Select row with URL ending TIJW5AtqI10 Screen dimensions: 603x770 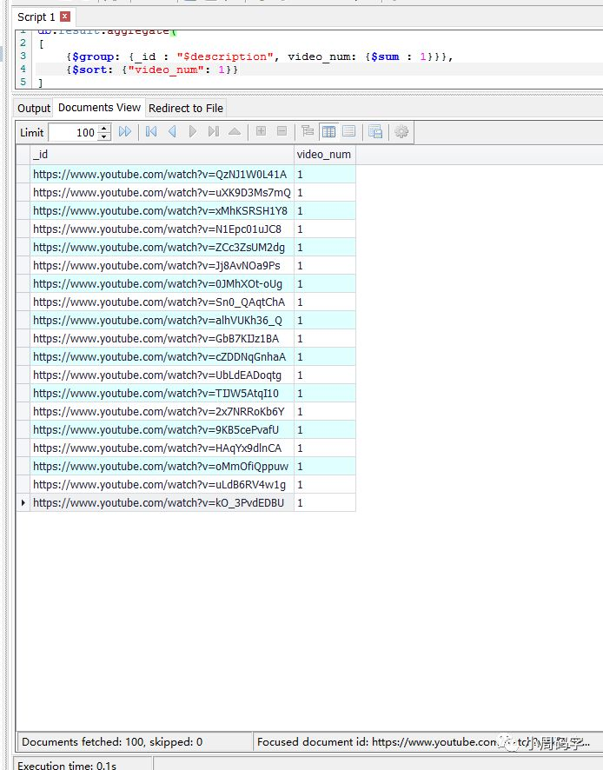click(x=162, y=394)
